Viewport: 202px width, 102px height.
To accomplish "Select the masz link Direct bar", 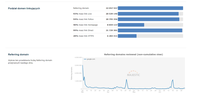I will [x=150, y=30].
